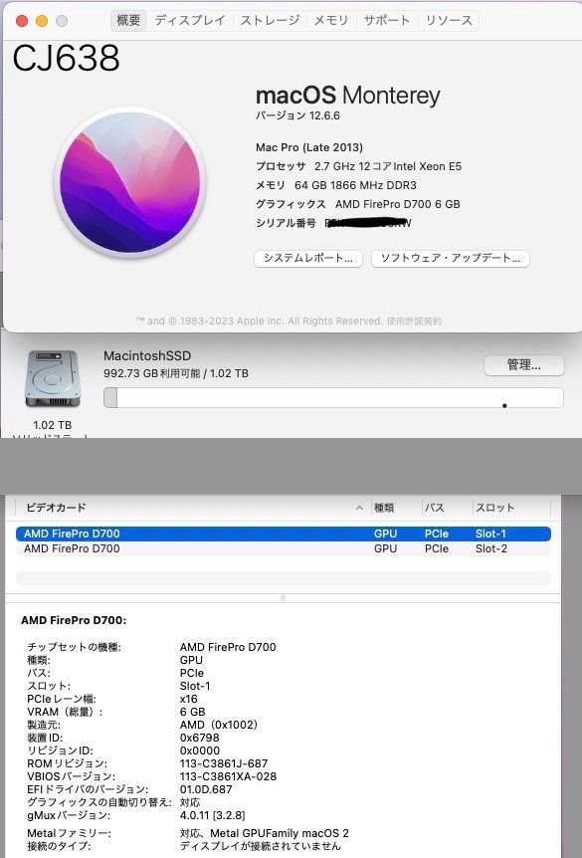Open the 使用許諾契約 link
Viewport: 582px width, 858px height.
pyautogui.click(x=414, y=322)
